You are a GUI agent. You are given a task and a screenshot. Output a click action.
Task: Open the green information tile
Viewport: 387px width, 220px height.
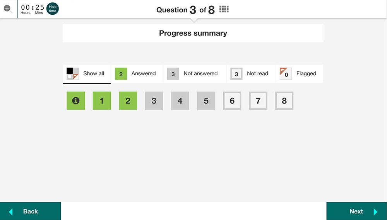76,101
